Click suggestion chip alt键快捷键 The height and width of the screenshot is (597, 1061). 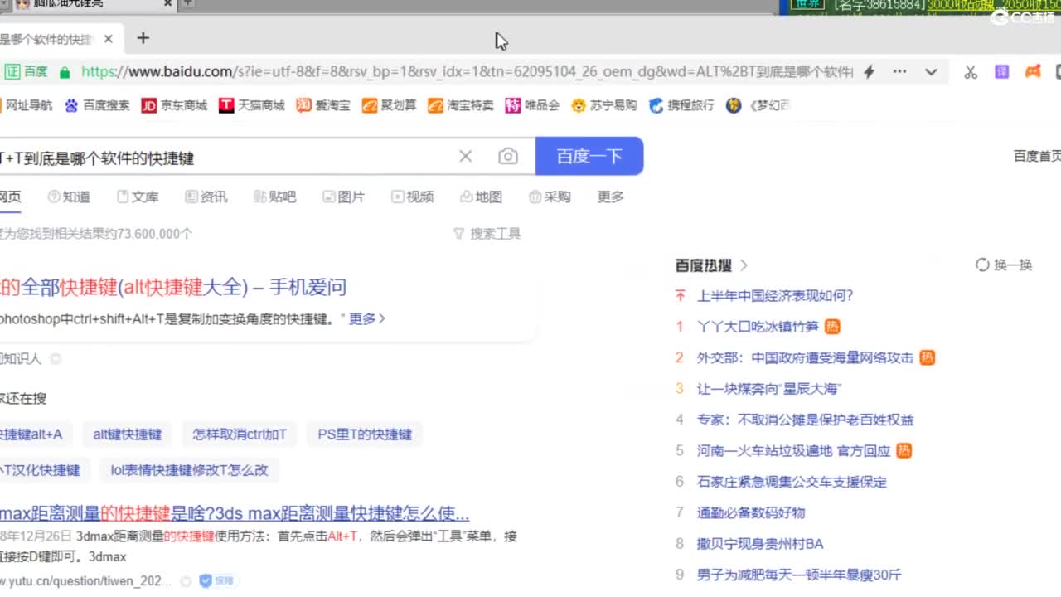[x=128, y=434]
